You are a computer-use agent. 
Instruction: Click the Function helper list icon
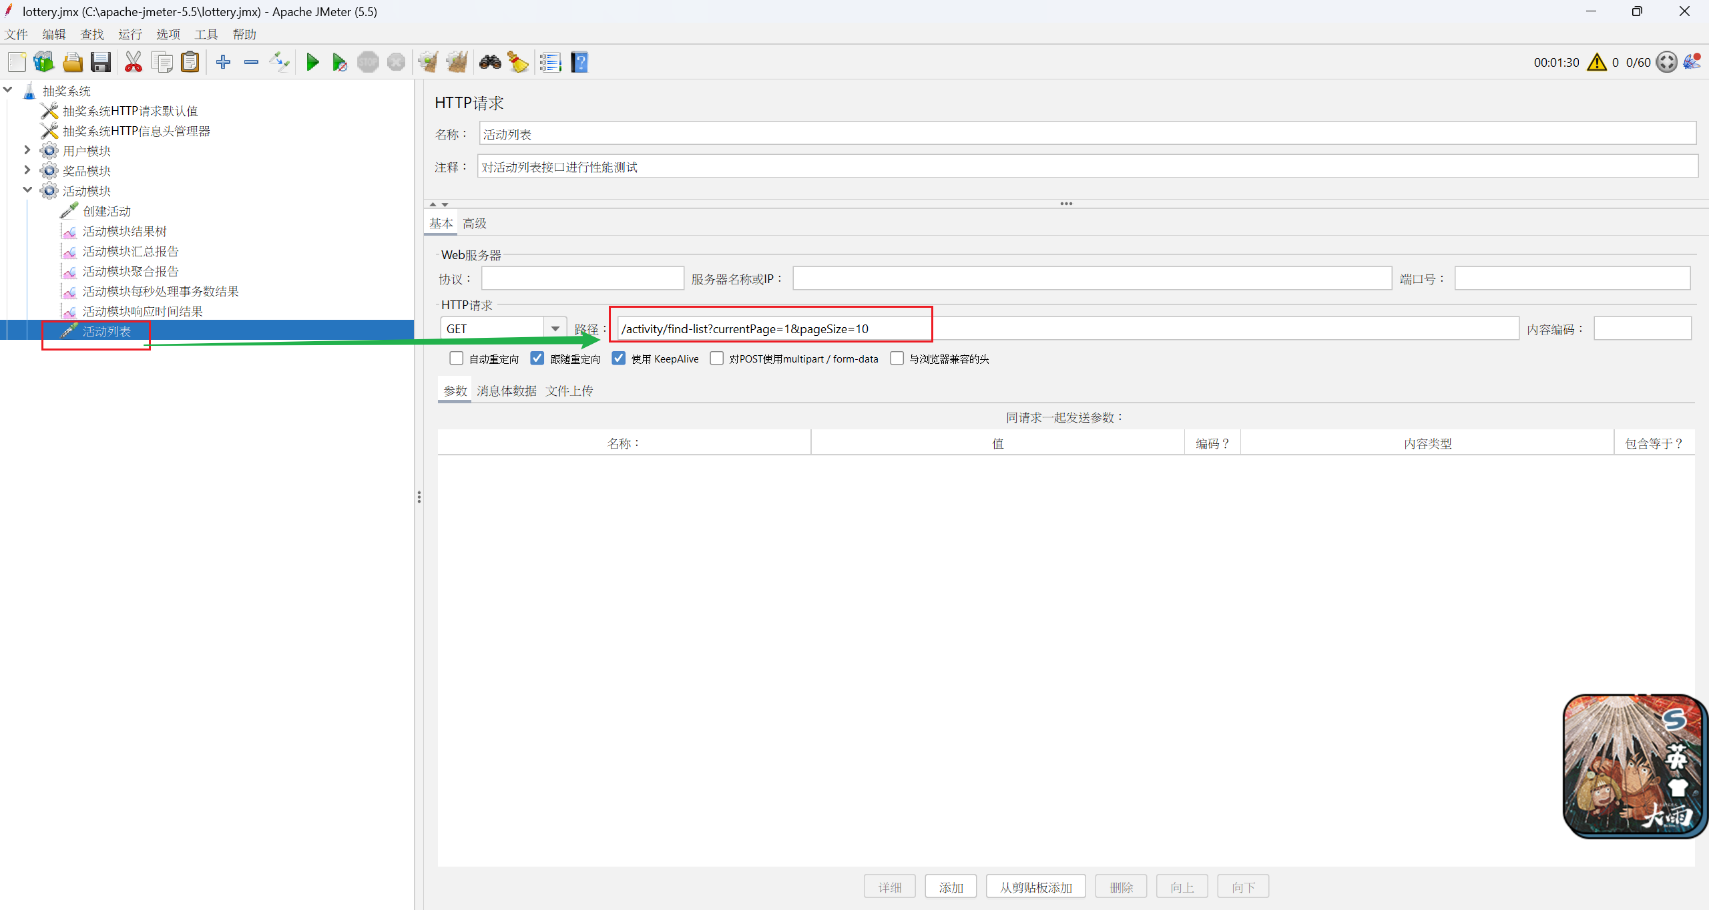550,63
